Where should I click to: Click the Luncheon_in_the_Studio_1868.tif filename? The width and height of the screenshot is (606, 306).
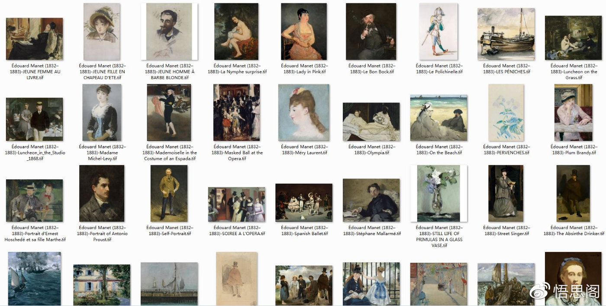35,153
